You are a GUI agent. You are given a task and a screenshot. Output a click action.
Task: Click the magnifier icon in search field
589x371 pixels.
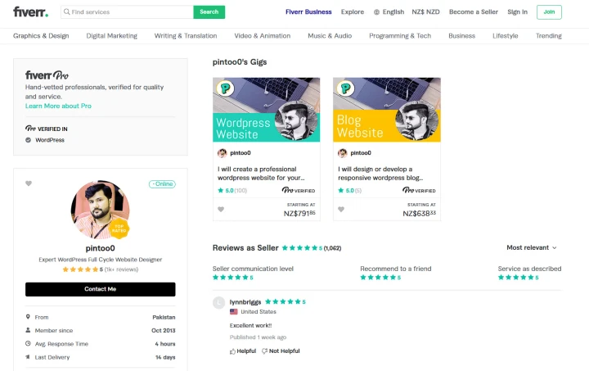(66, 12)
